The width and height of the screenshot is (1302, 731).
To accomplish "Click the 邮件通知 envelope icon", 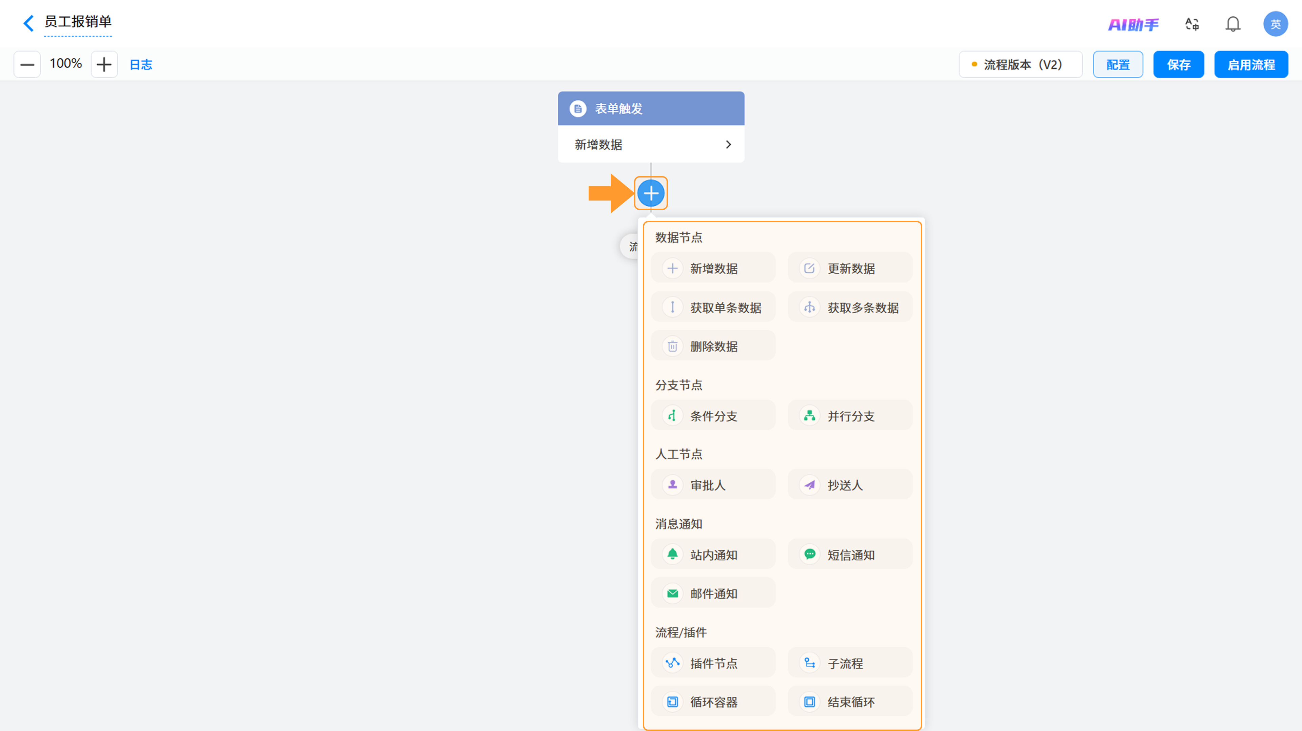I will 672,593.
